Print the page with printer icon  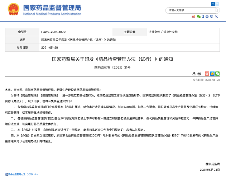tap(199, 73)
